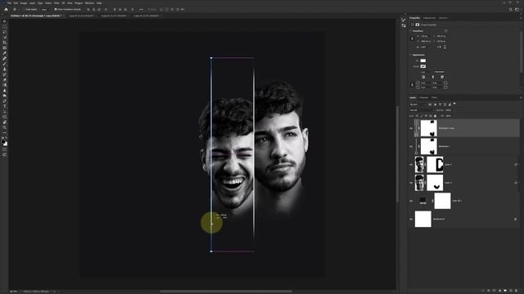Switch to the Channels tab
Screen dimensions: 524x294
(x=424, y=98)
